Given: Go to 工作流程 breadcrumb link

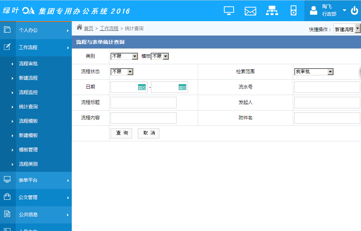Looking at the screenshot, I should click(109, 29).
